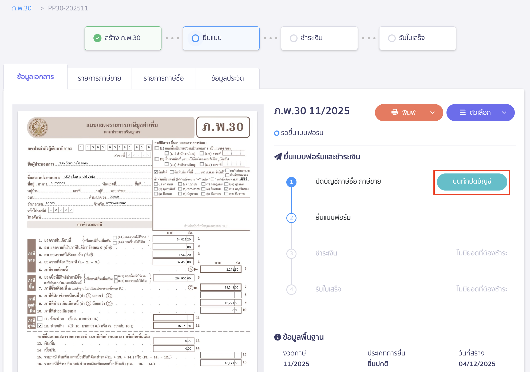
Task: Open the ข้อมูลประวัติ tab
Action: click(x=227, y=78)
